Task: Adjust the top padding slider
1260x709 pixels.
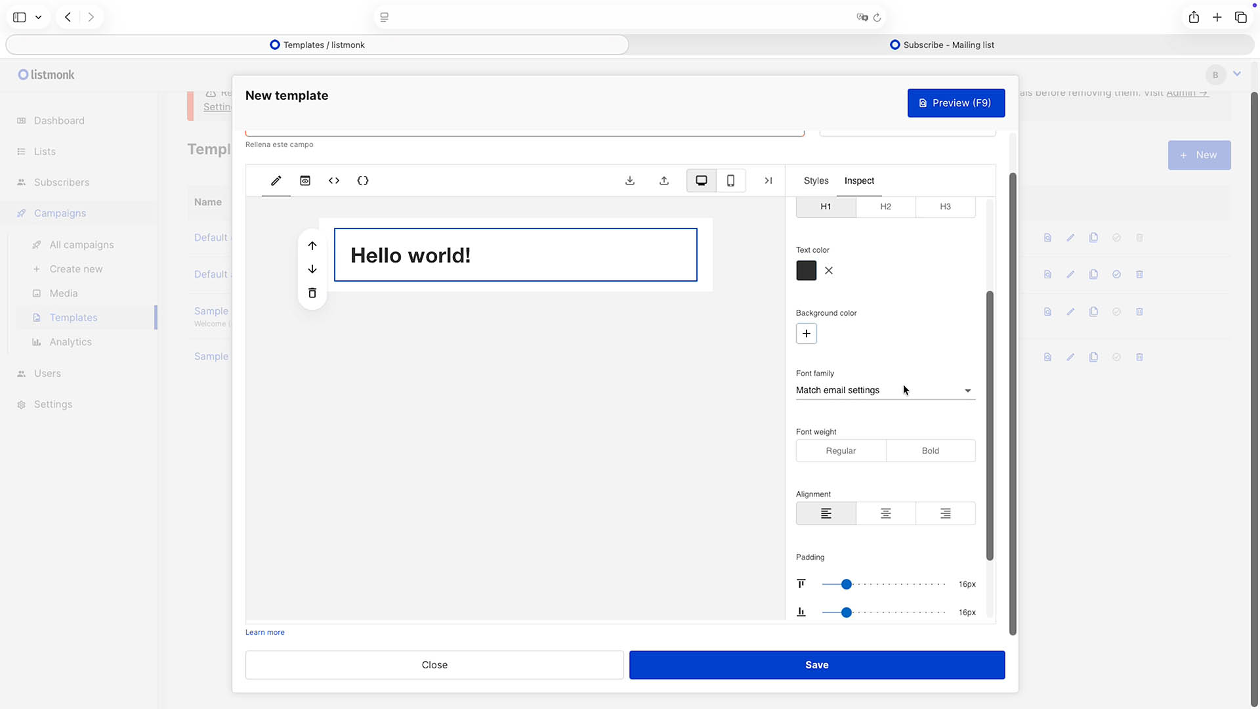Action: (845, 584)
